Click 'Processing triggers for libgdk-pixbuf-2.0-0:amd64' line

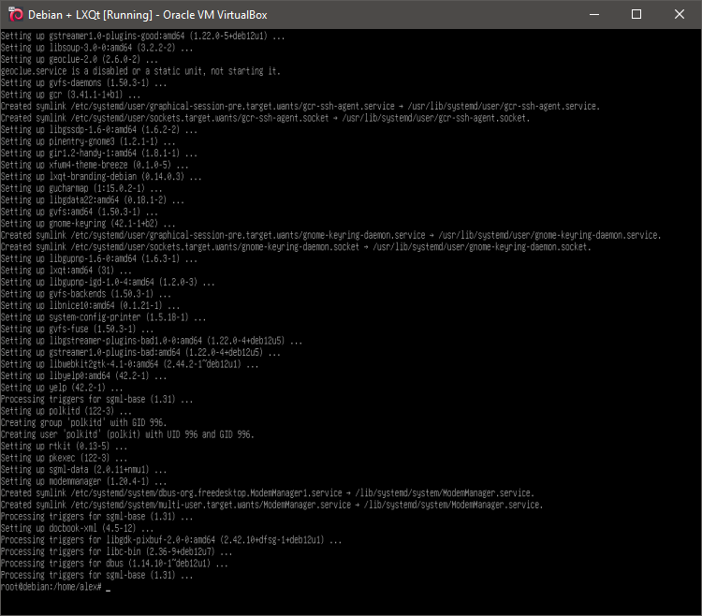171,540
